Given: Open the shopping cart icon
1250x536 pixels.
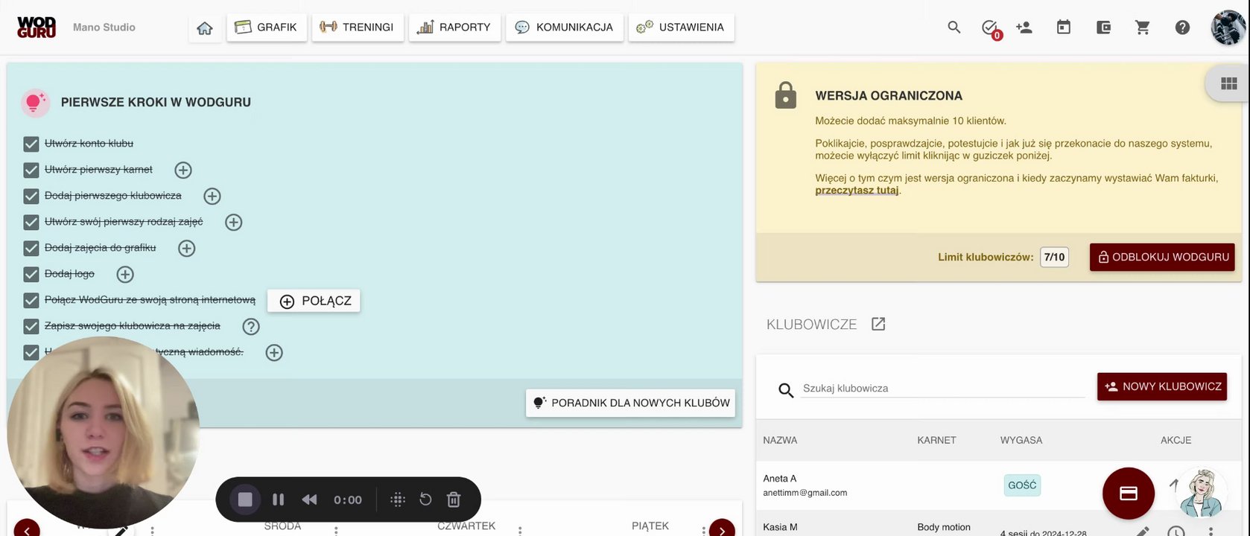Looking at the screenshot, I should (1143, 28).
